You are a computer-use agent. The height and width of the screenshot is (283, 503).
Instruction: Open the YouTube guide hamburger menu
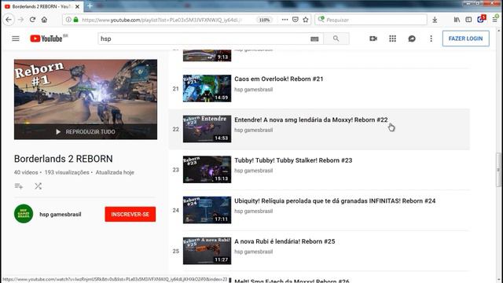coord(16,39)
